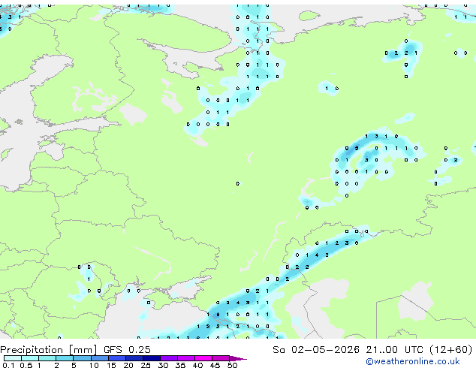Click the 15–20 mm legend swatch

coord(117,358)
